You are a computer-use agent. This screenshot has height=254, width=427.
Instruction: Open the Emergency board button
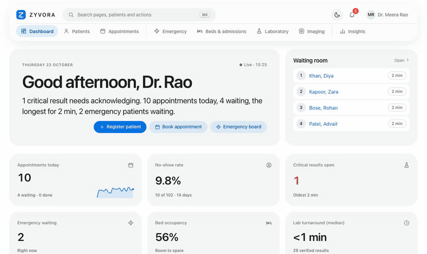(x=239, y=127)
